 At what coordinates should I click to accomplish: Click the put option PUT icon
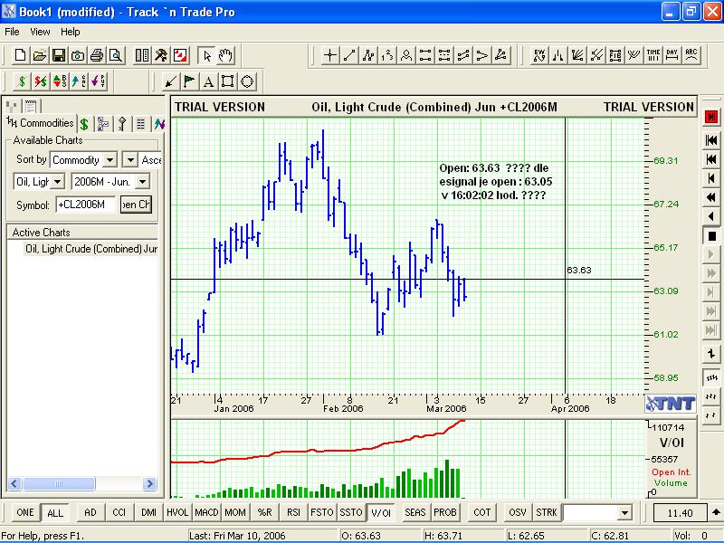98,81
